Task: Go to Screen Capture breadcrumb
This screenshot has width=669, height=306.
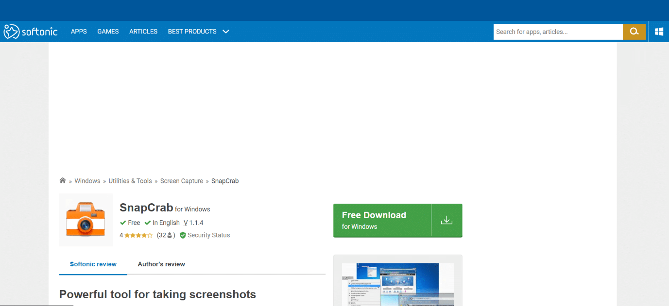Action: (x=182, y=181)
